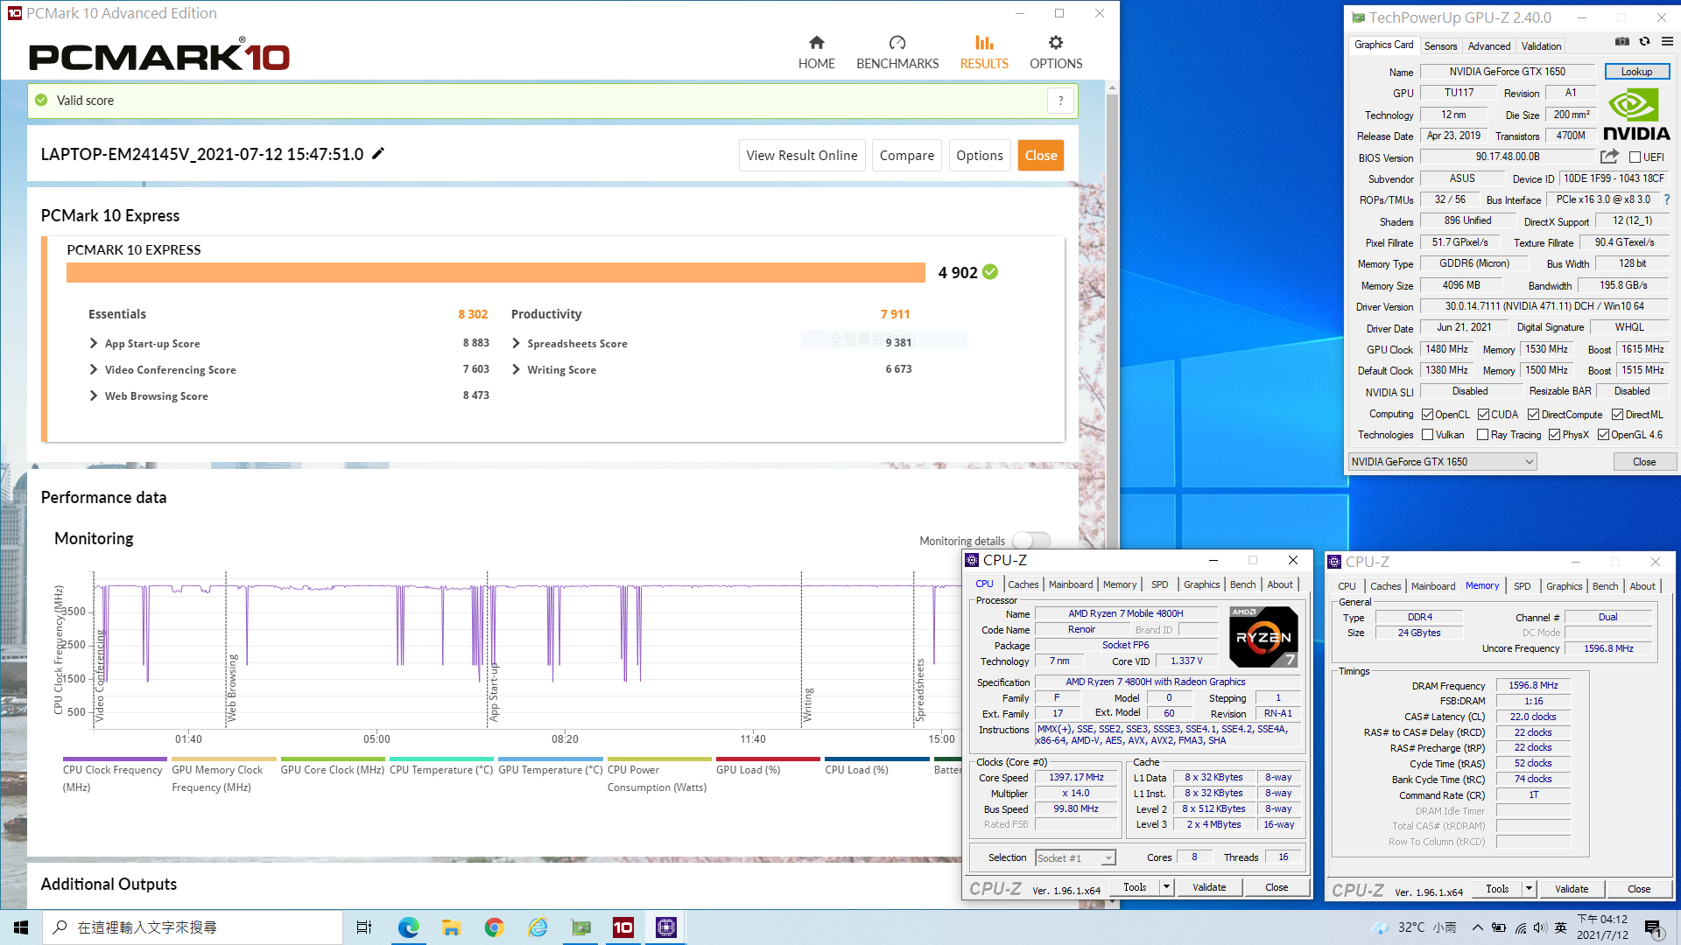This screenshot has width=1681, height=945.
Task: Click volume icon in system tray
Action: point(1540,927)
